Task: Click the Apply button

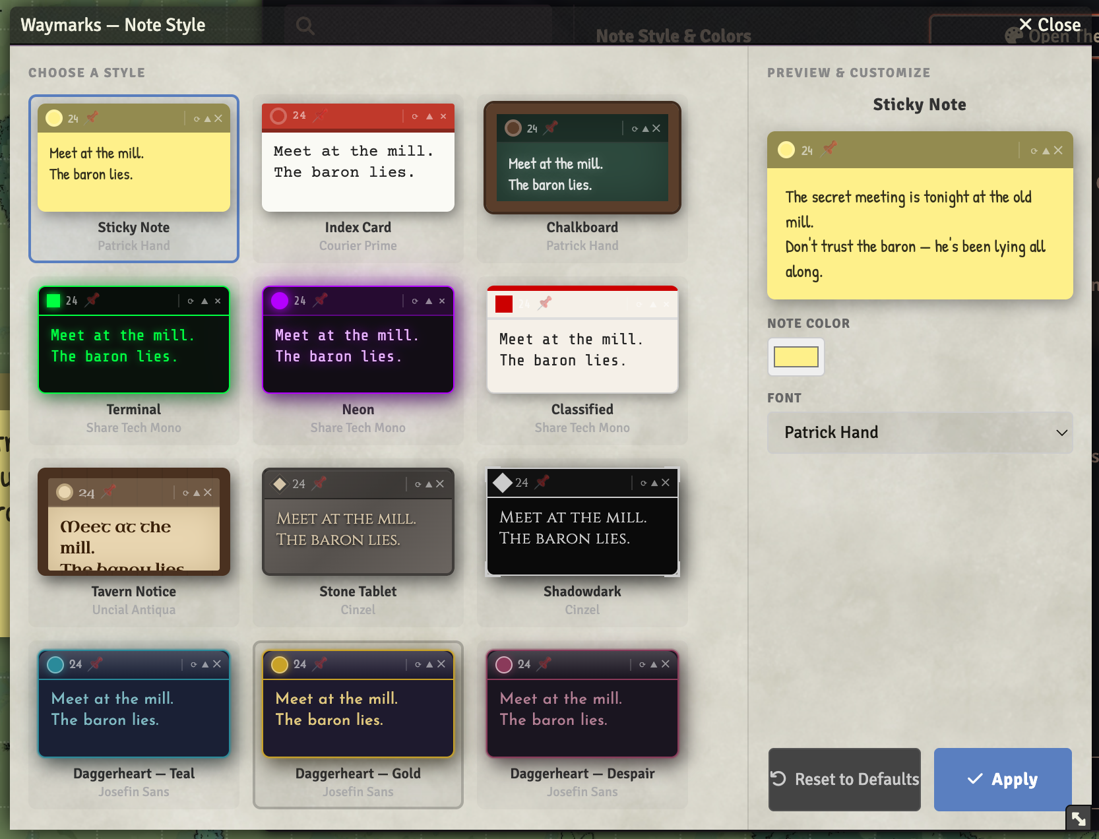Action: (x=1002, y=779)
